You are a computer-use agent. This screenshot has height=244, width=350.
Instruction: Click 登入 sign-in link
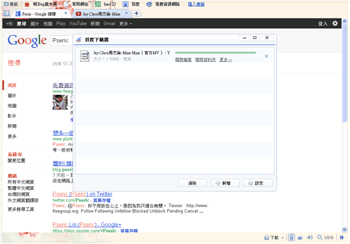[323, 23]
